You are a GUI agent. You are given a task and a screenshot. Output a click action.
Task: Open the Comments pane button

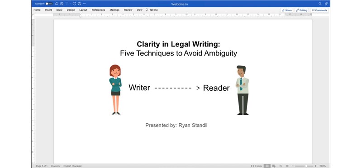point(319,10)
